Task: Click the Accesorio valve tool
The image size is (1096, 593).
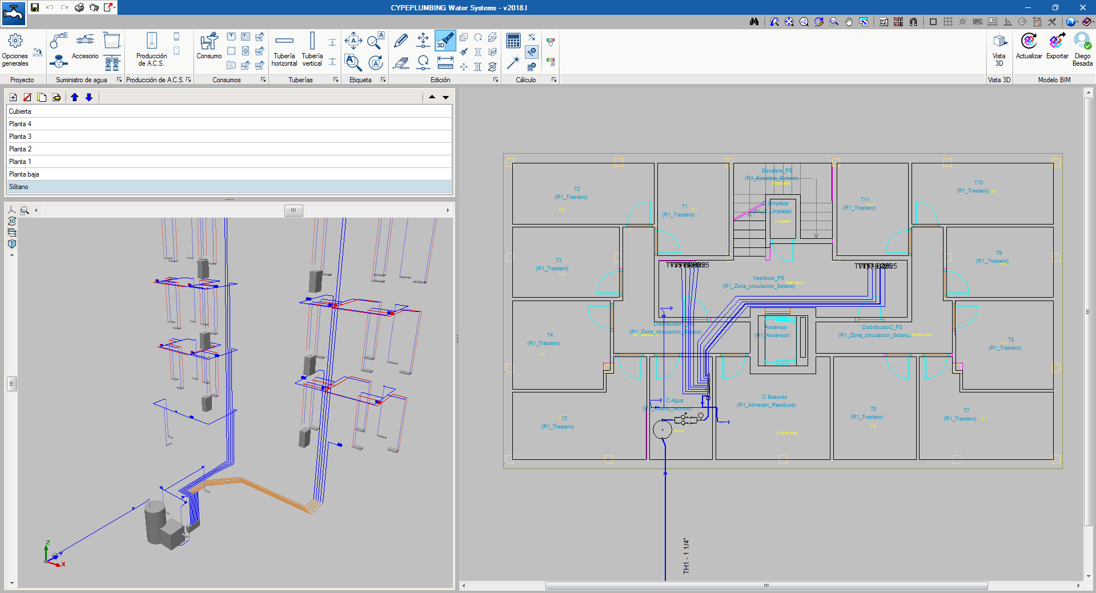Action: [85, 46]
